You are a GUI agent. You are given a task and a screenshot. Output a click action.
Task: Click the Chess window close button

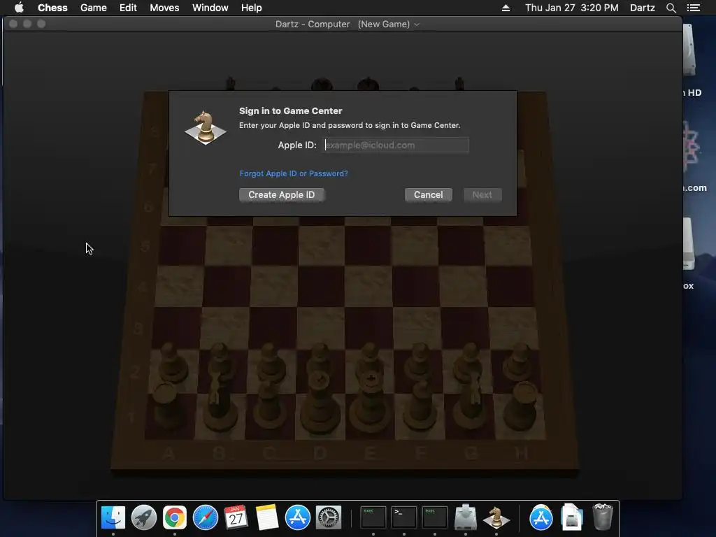click(13, 24)
